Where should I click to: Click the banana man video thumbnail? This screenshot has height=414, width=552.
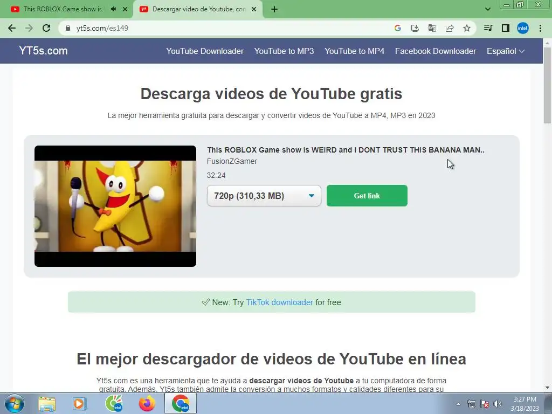pyautogui.click(x=115, y=206)
